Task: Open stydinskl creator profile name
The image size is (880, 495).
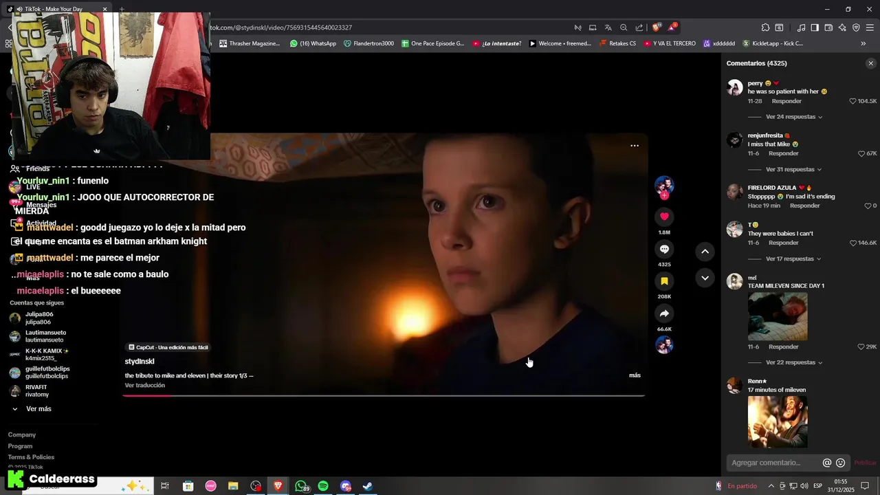Action: pos(140,362)
